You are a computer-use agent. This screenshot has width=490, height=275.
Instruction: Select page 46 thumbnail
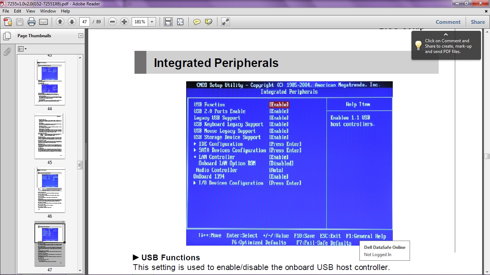(50, 190)
